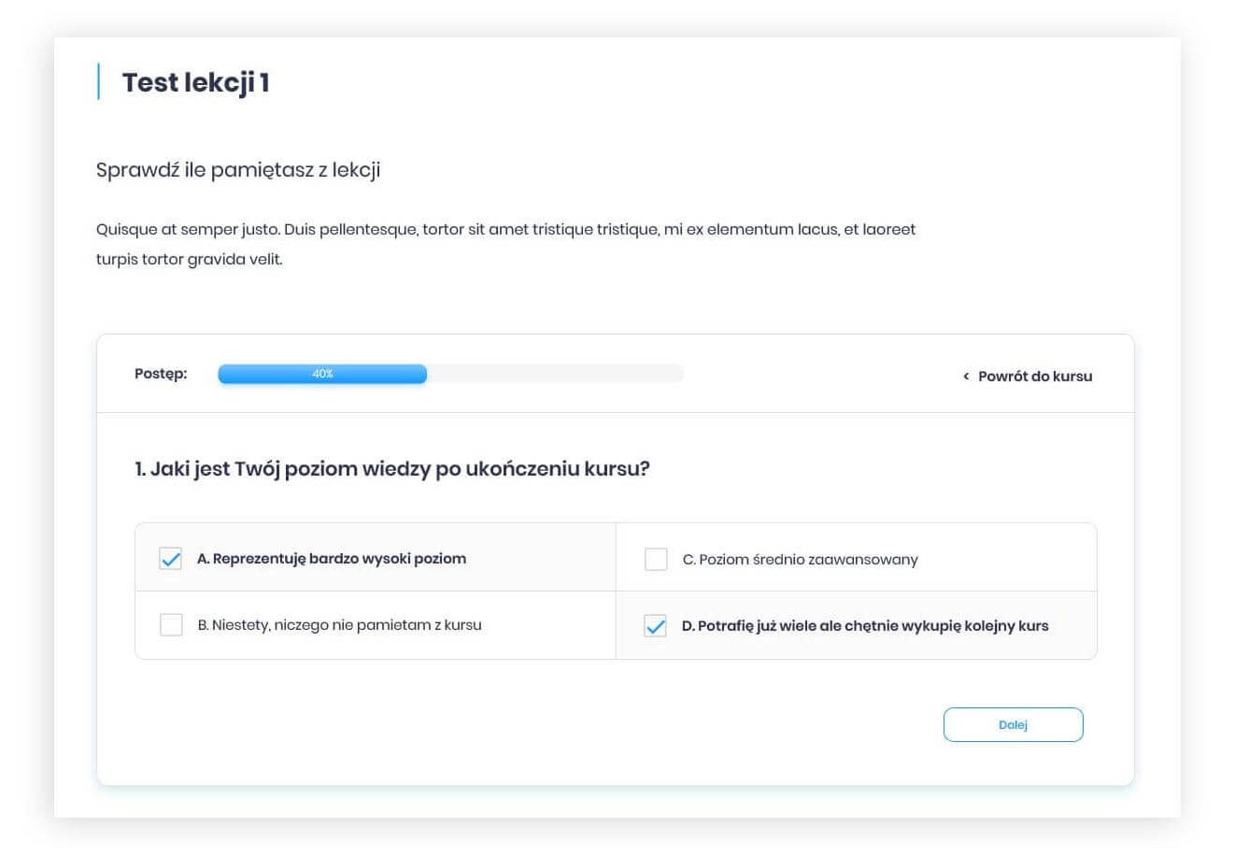Click subtitle "Sprawdź ile pamiętasz z lekcji"

point(238,170)
